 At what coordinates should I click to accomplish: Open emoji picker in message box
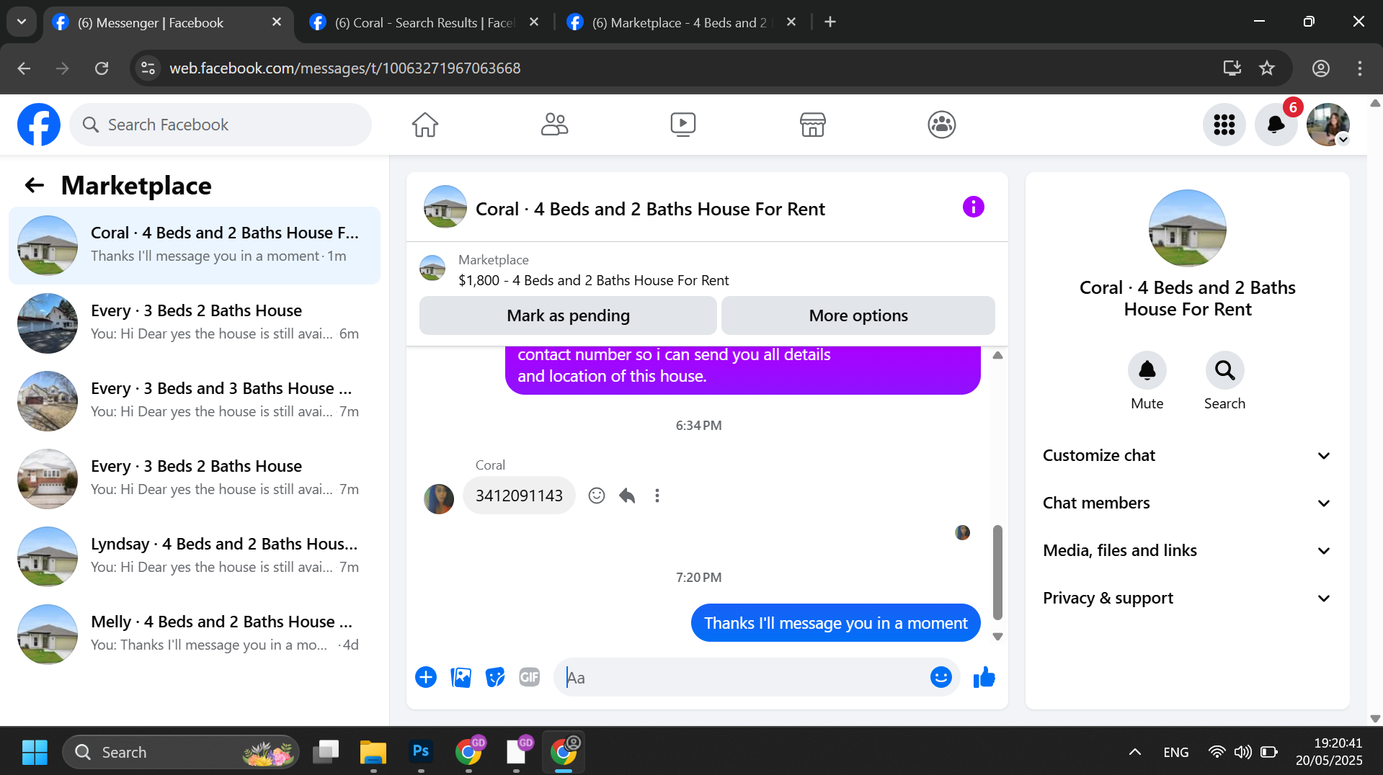[x=940, y=677]
